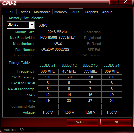Screen dimensions: 134x133
Task: Click the CAS# Latency label
Action: point(23,77)
